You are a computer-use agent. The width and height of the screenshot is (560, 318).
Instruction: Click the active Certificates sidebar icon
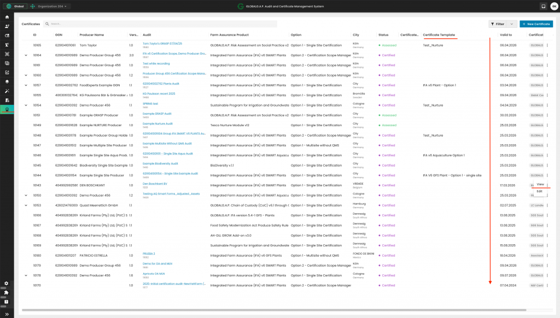pyautogui.click(x=7, y=110)
